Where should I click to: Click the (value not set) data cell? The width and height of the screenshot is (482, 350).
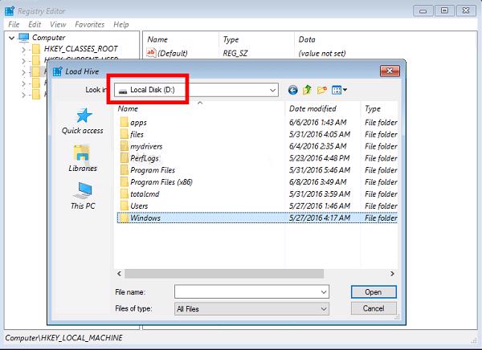click(322, 53)
